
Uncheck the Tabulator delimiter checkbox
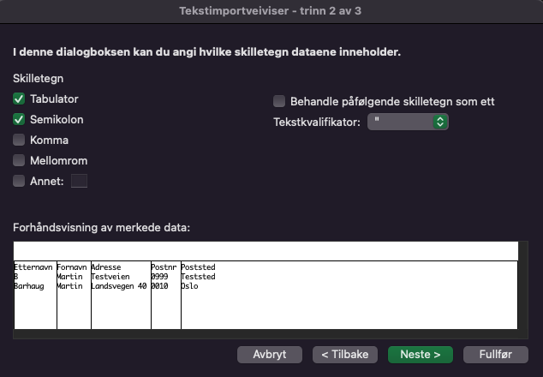(19, 99)
